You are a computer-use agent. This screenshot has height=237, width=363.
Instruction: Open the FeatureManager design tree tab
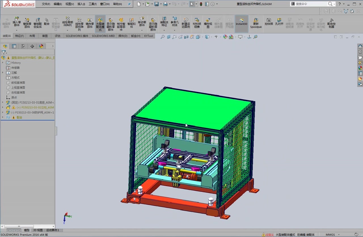5,46
